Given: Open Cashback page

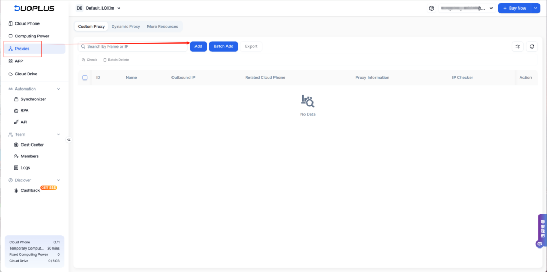Looking at the screenshot, I should 30,190.
